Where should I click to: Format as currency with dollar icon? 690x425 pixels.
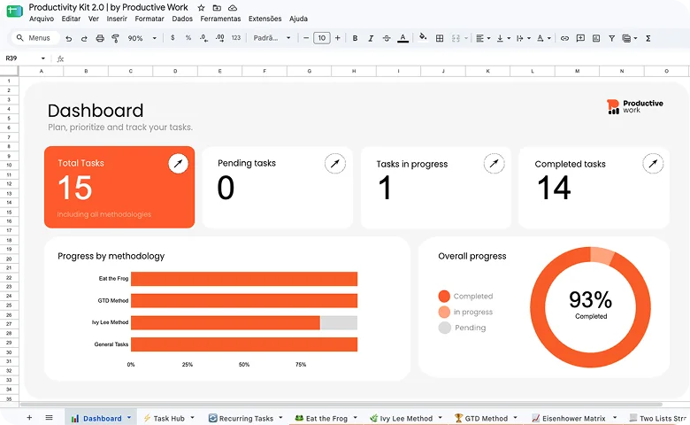tap(172, 38)
